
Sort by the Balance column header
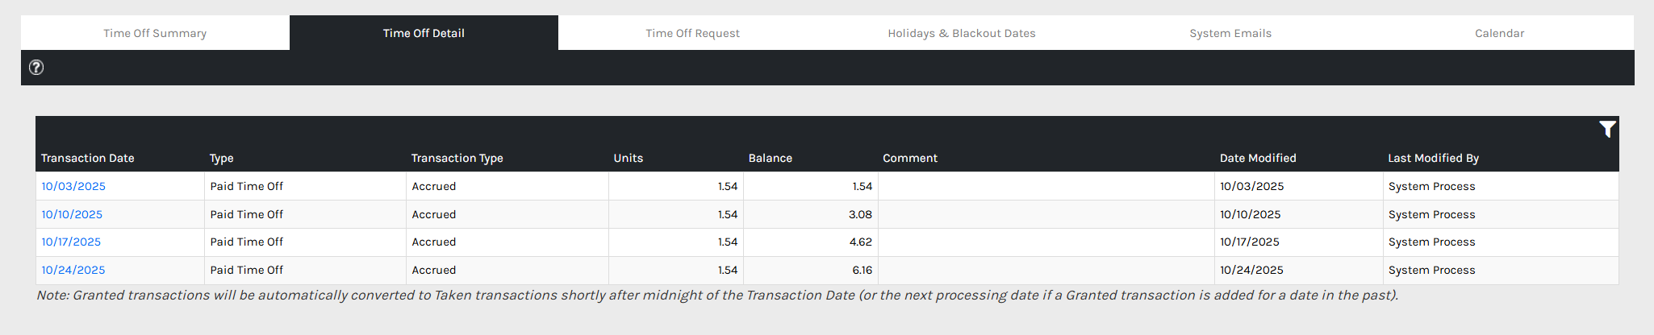point(771,158)
